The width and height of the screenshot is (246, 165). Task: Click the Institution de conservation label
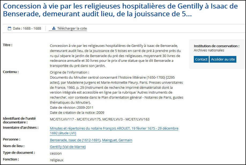pyautogui.click(x=217, y=46)
